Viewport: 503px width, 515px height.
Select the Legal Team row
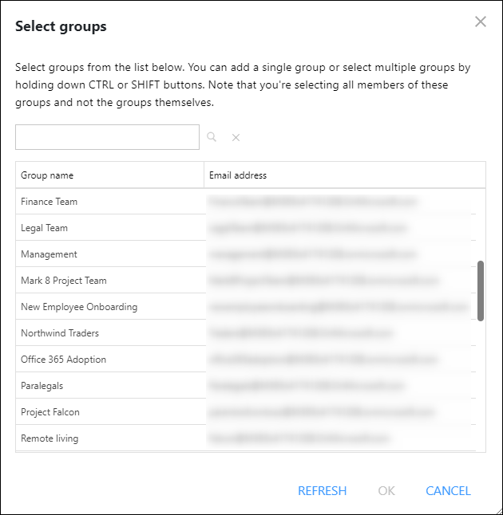pyautogui.click(x=245, y=228)
